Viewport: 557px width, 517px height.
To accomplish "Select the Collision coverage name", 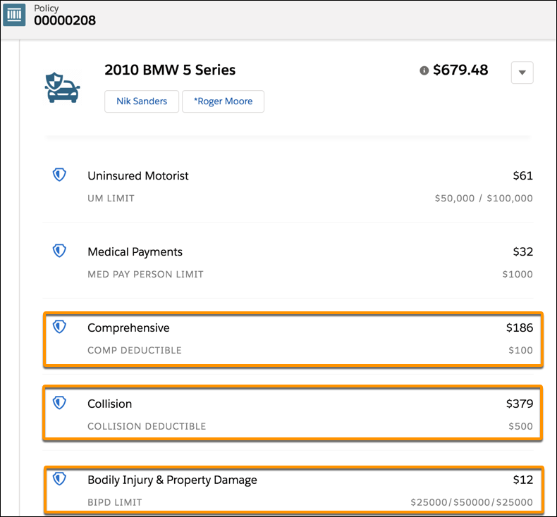I will [110, 404].
